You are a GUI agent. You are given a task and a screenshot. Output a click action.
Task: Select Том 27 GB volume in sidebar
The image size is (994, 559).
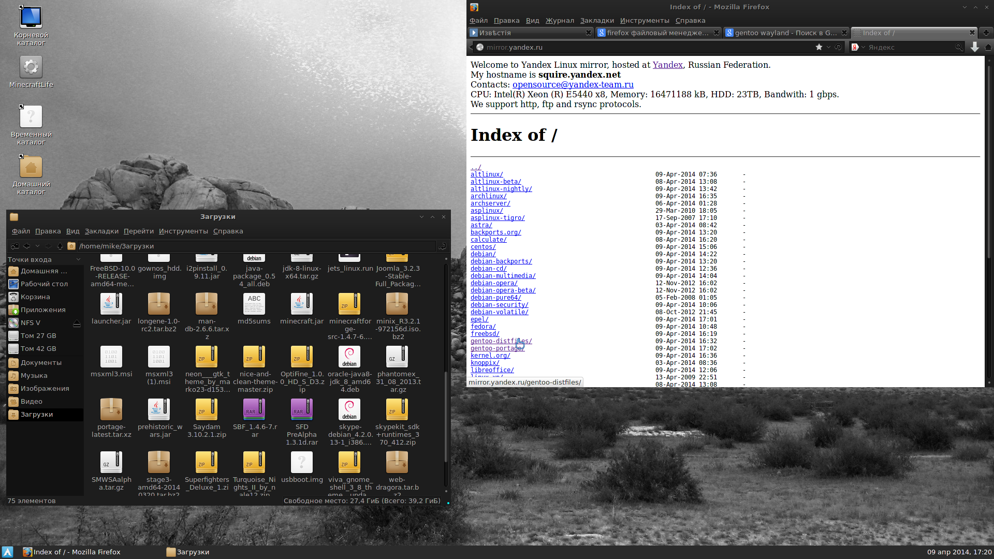click(x=45, y=335)
